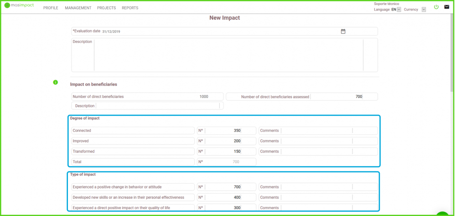Expand the Currency dropdown

[x=424, y=10]
